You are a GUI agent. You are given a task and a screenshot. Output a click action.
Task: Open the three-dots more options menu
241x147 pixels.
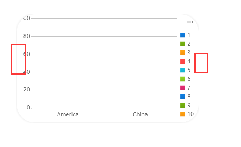tap(190, 22)
